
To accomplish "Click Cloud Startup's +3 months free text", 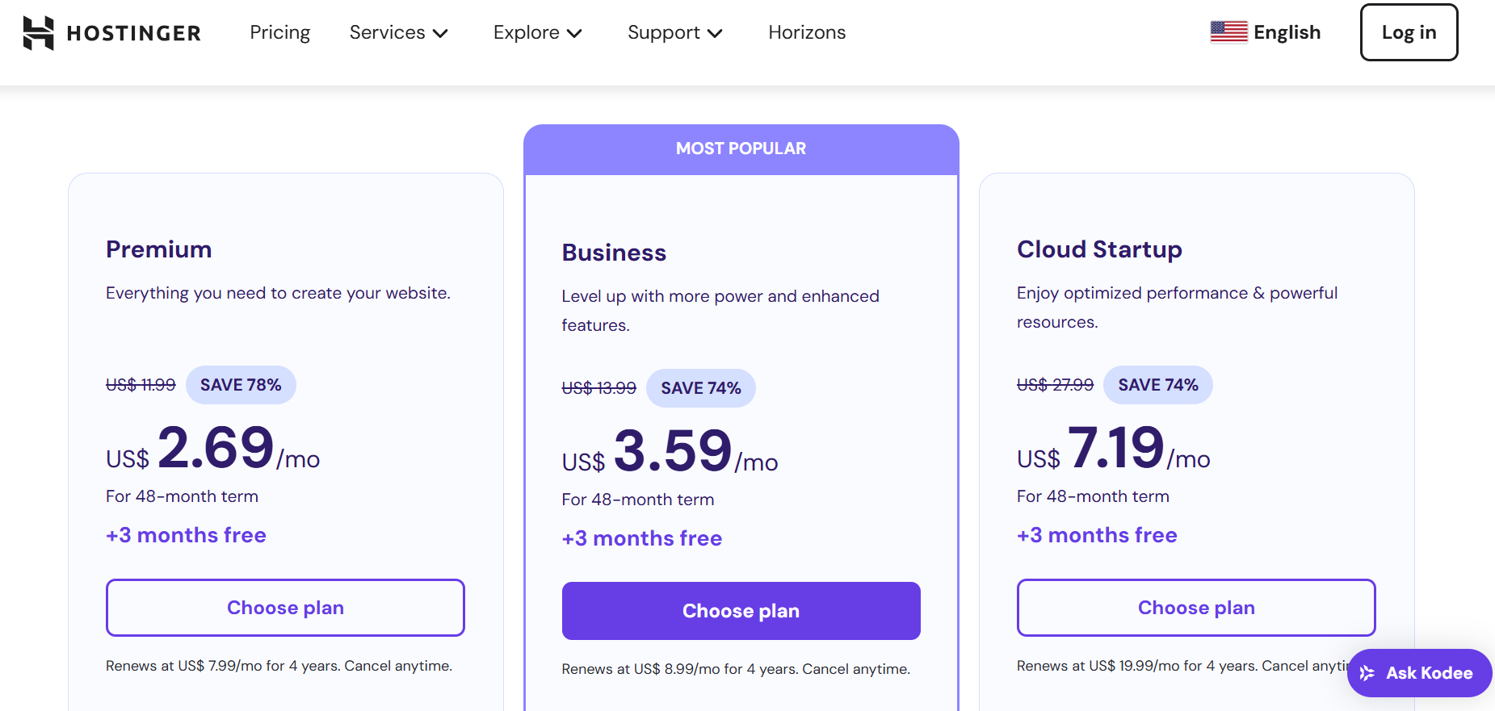I will click(x=1097, y=535).
